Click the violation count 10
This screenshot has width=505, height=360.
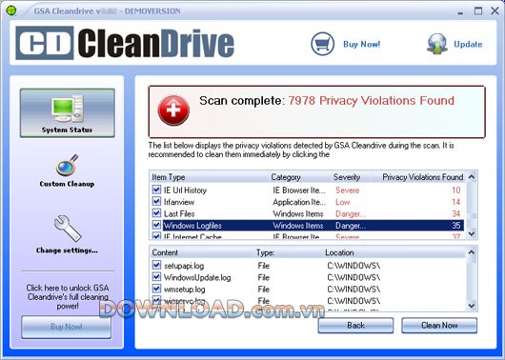456,190
